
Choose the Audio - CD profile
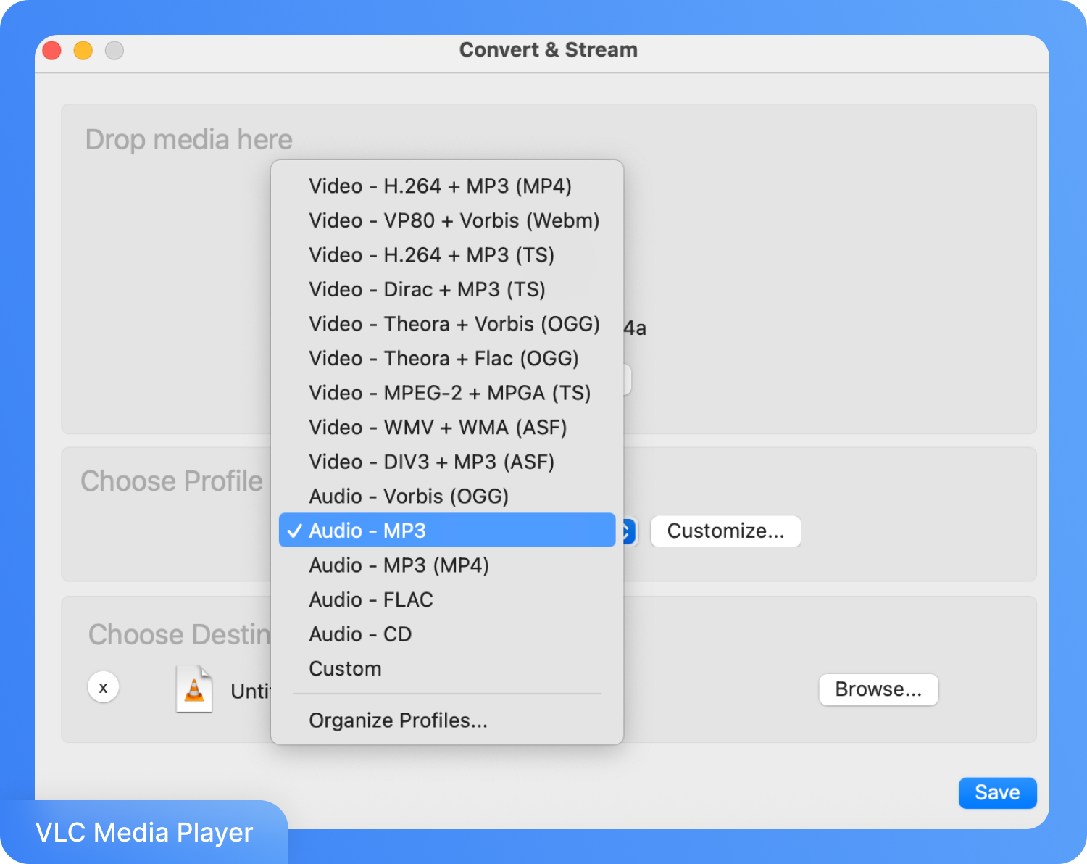[360, 634]
